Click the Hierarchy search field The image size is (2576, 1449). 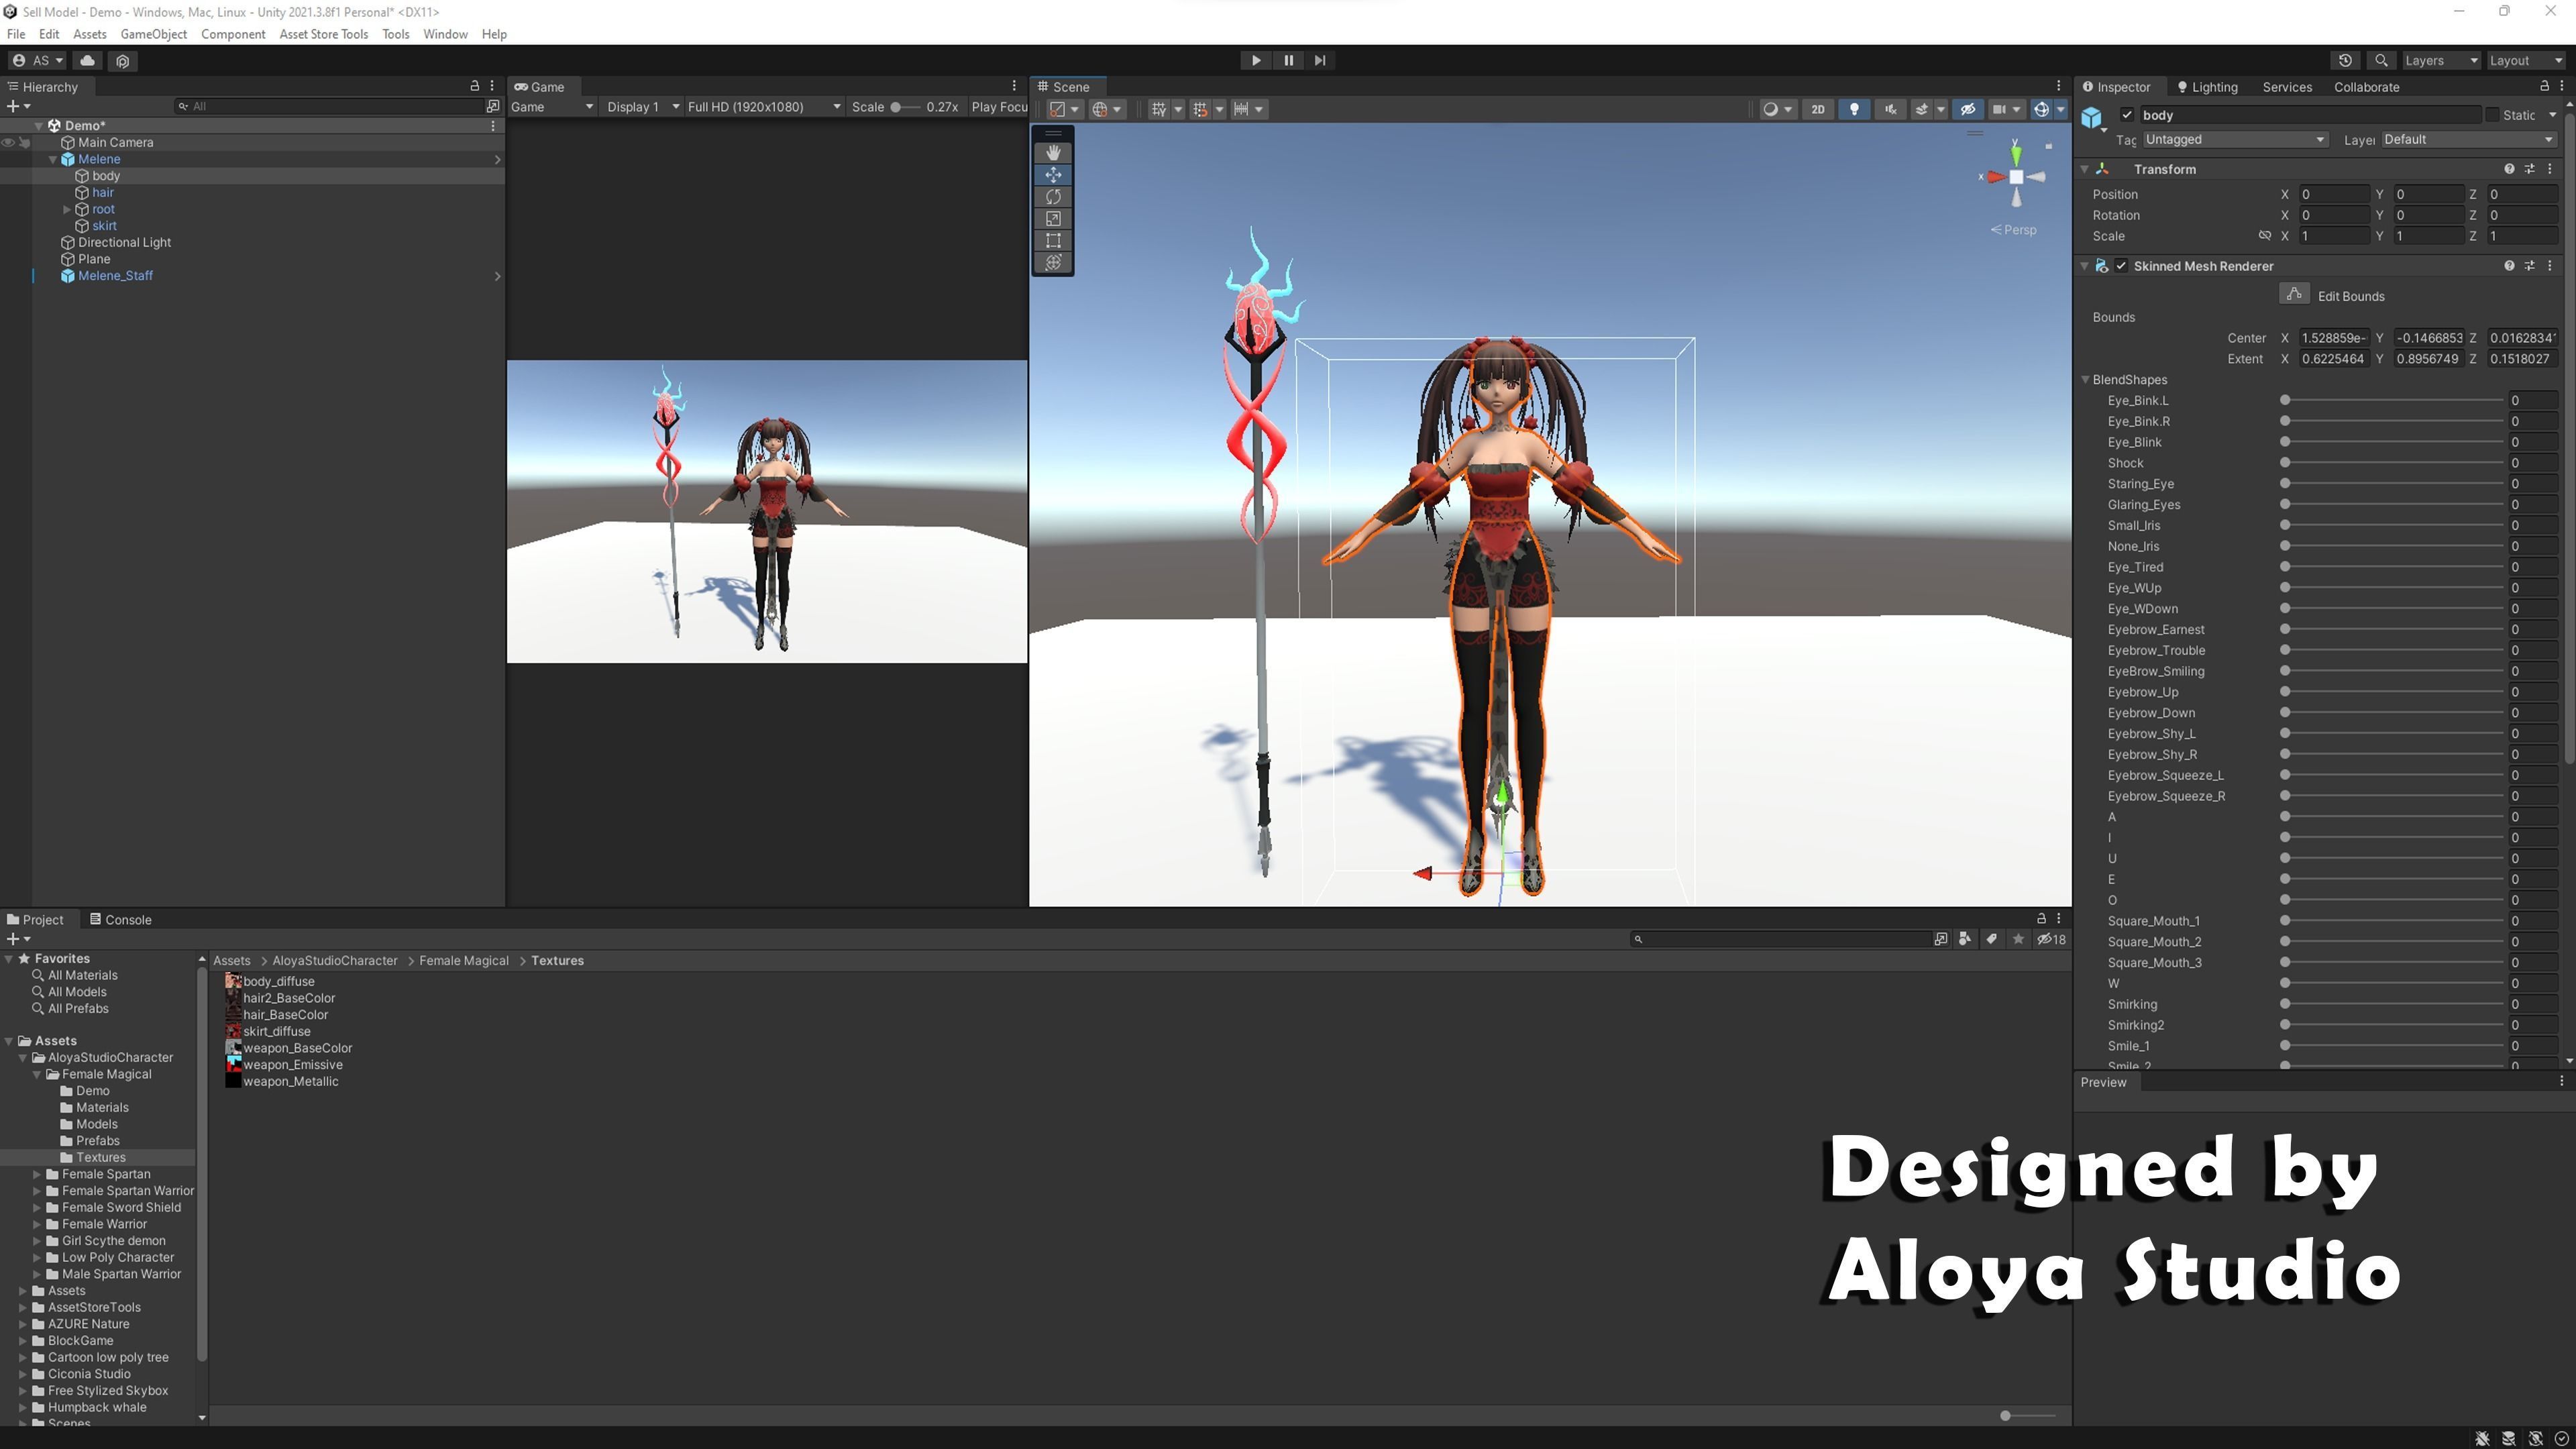click(330, 106)
